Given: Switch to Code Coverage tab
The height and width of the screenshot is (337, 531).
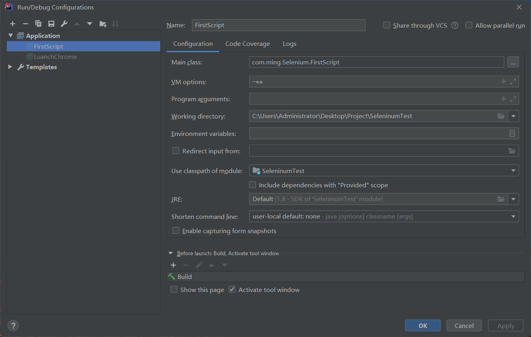Looking at the screenshot, I should point(248,44).
